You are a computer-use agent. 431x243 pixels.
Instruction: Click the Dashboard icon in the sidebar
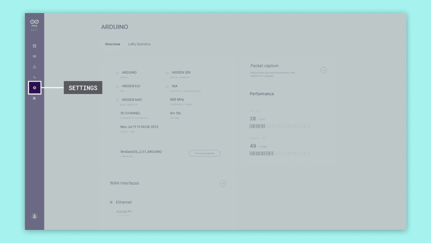(34, 46)
